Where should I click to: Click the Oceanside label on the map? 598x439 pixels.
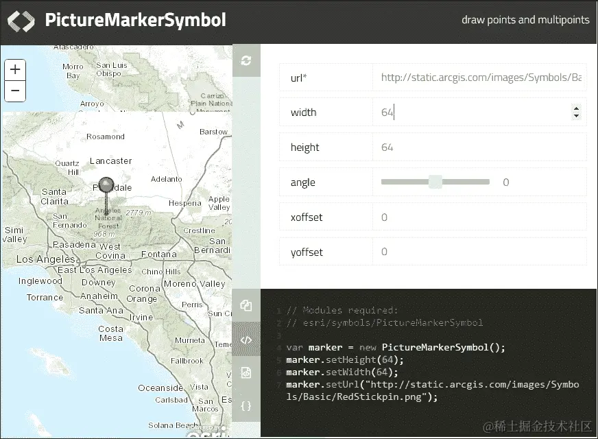click(160, 388)
